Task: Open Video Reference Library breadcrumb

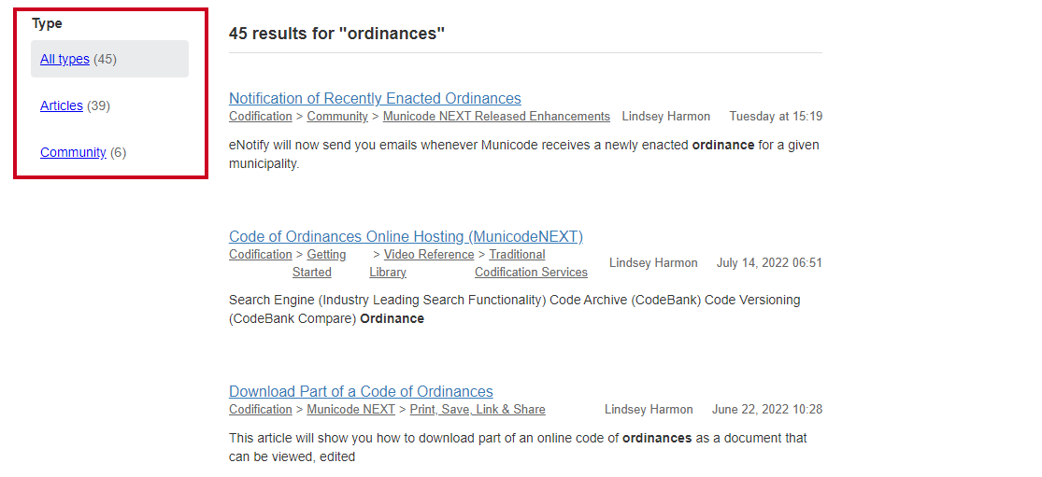Action: (x=422, y=263)
